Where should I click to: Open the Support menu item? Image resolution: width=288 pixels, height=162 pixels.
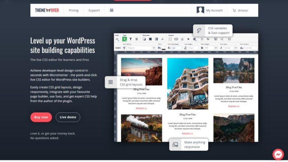coord(94,10)
